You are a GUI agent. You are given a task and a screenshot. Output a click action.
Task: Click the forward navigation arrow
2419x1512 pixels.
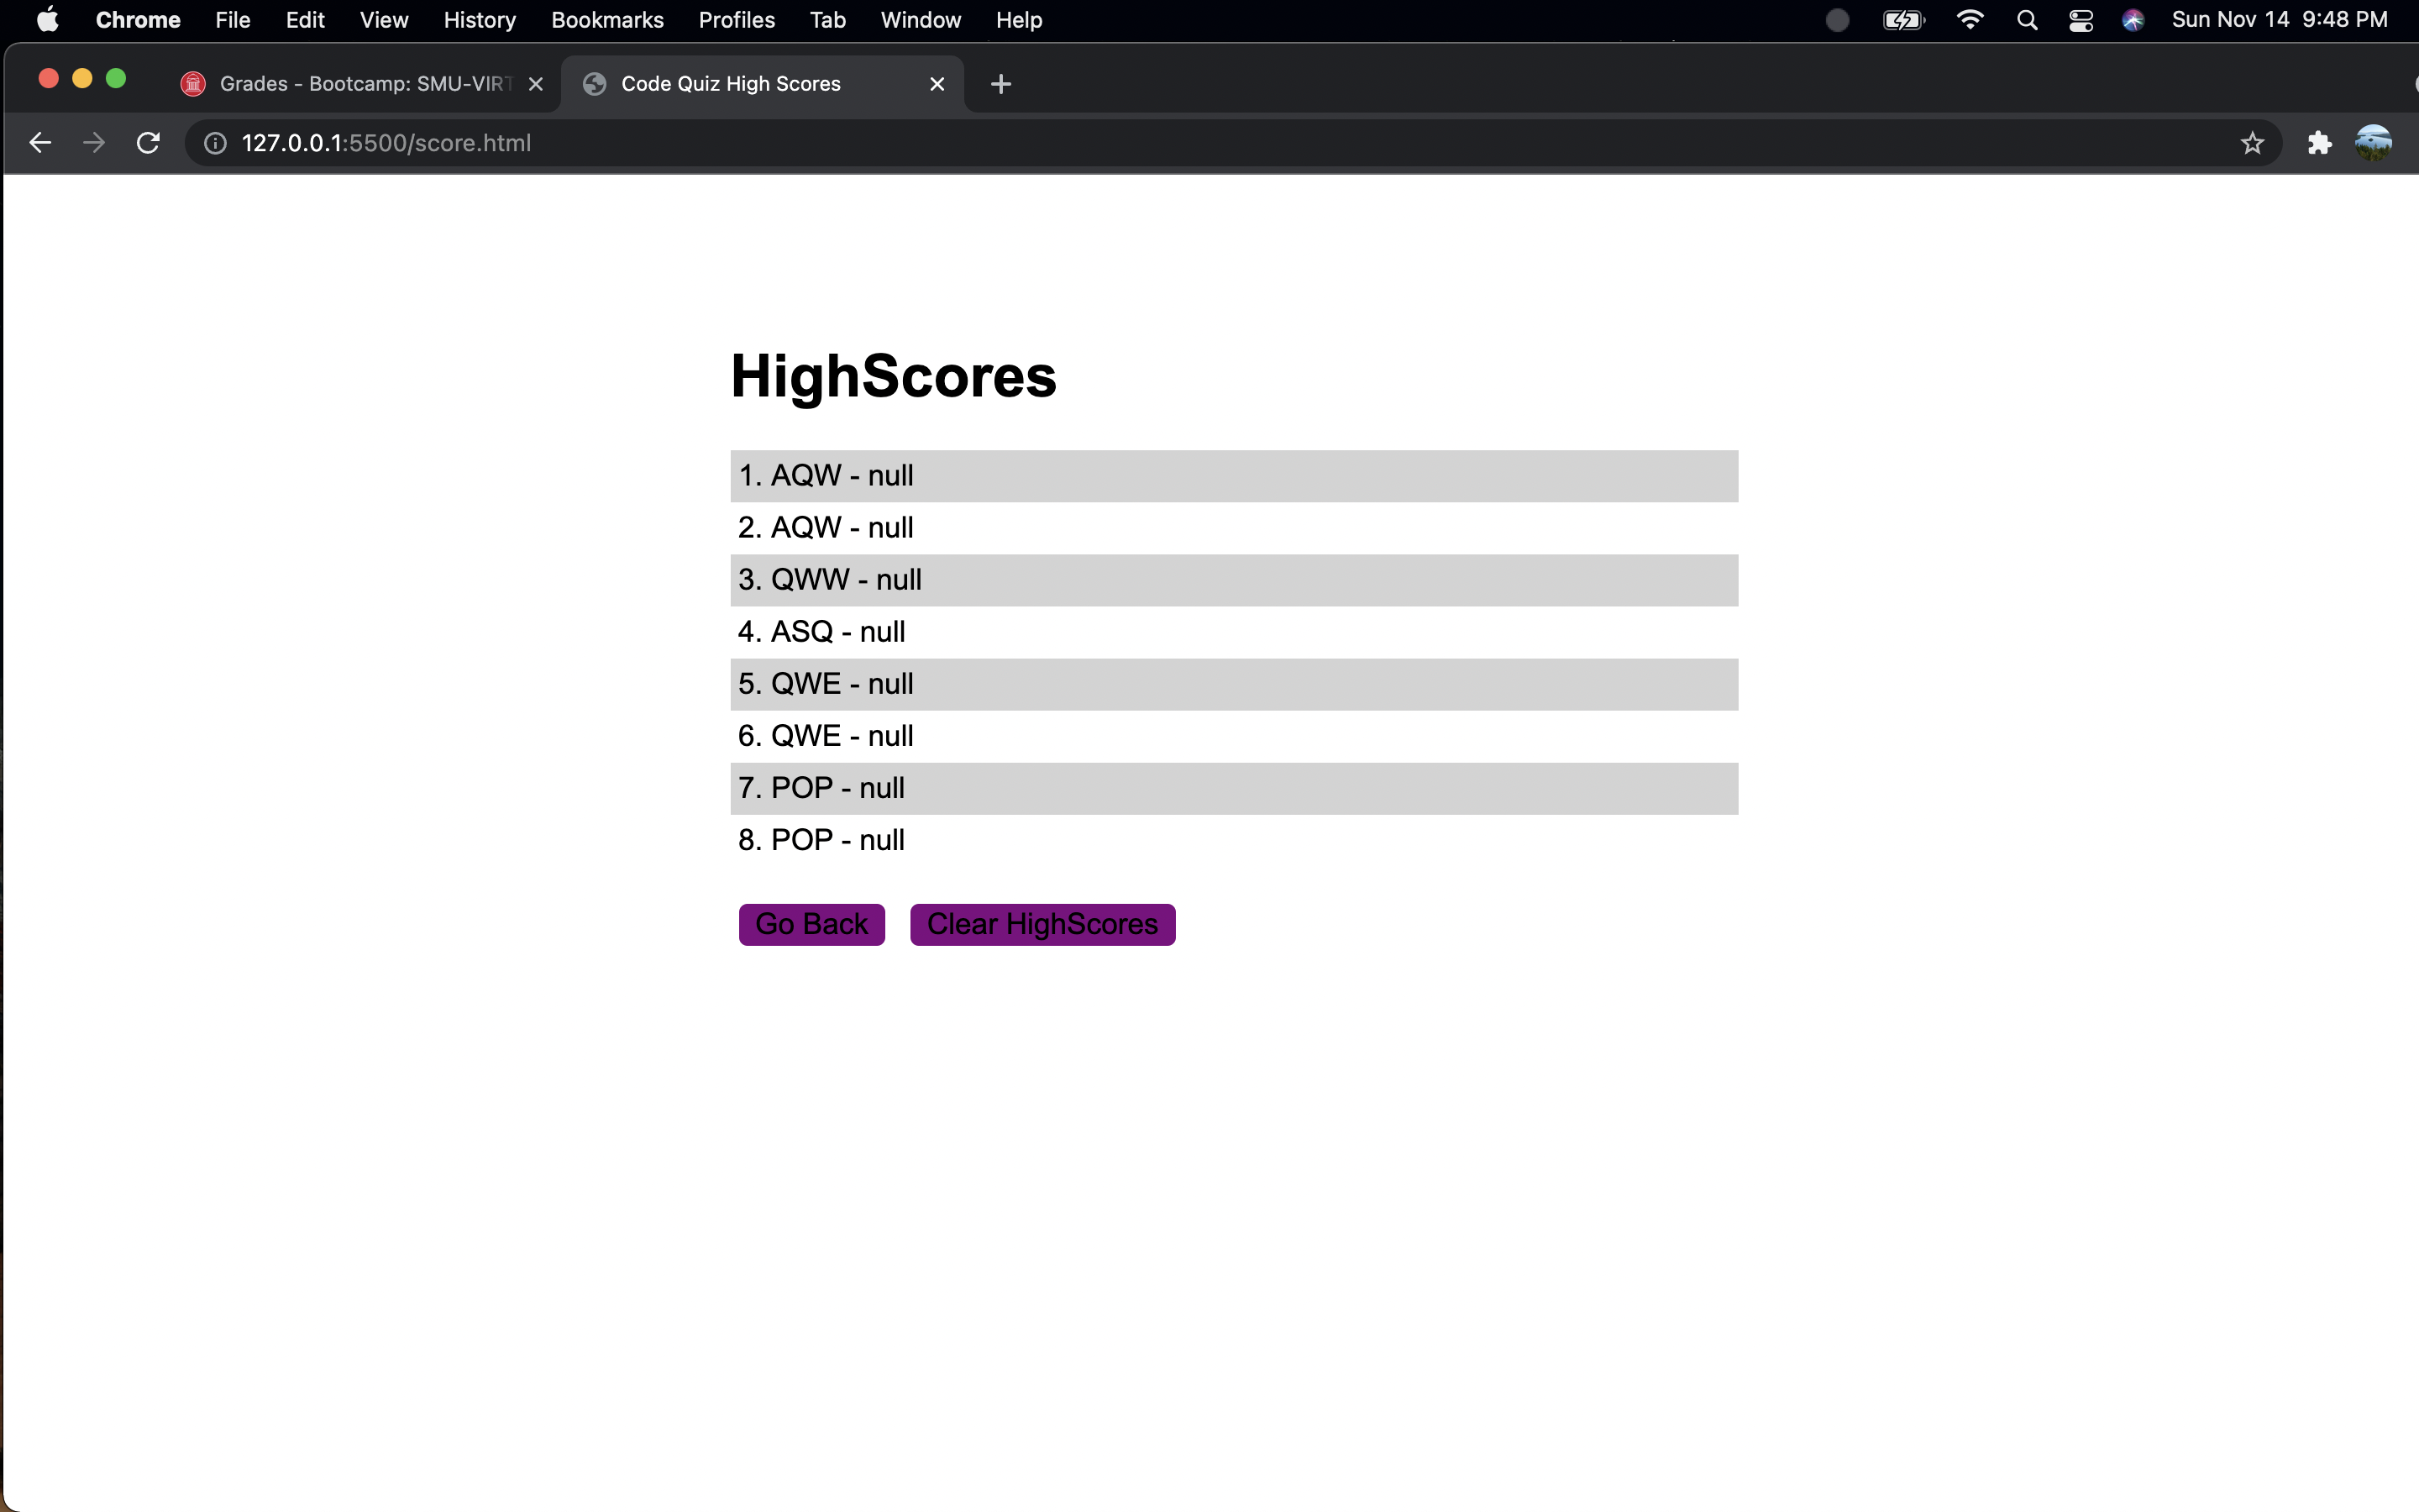93,142
